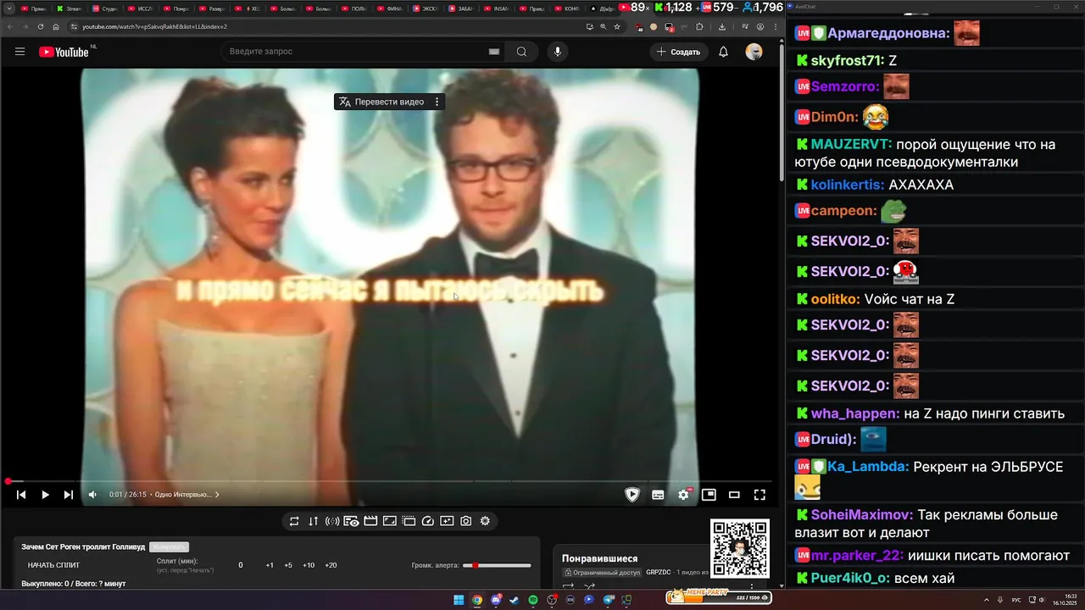Open Chrome from the taskbar

coord(477,600)
